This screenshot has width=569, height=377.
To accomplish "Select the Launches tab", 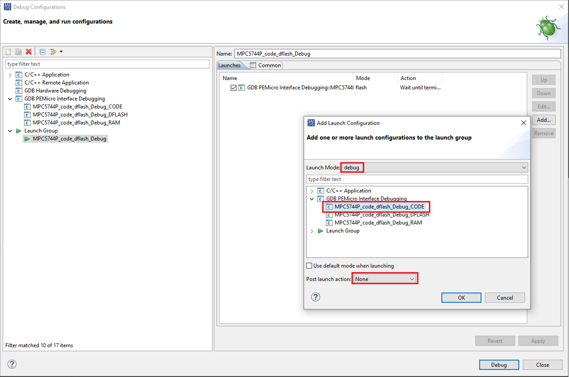I will pos(229,65).
